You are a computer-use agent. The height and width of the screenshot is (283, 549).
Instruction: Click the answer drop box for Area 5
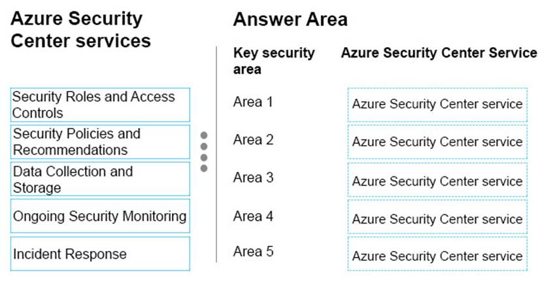pyautogui.click(x=437, y=255)
